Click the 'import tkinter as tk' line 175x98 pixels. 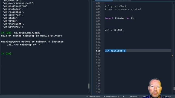(x=119, y=18)
